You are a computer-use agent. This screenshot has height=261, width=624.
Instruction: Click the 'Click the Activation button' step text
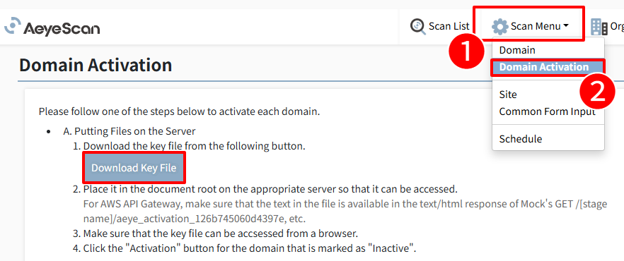(250, 249)
